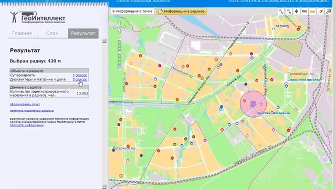Click изменить параметры запроса link
Image resolution: width=336 pixels, height=189 pixels.
pyautogui.click(x=31, y=111)
